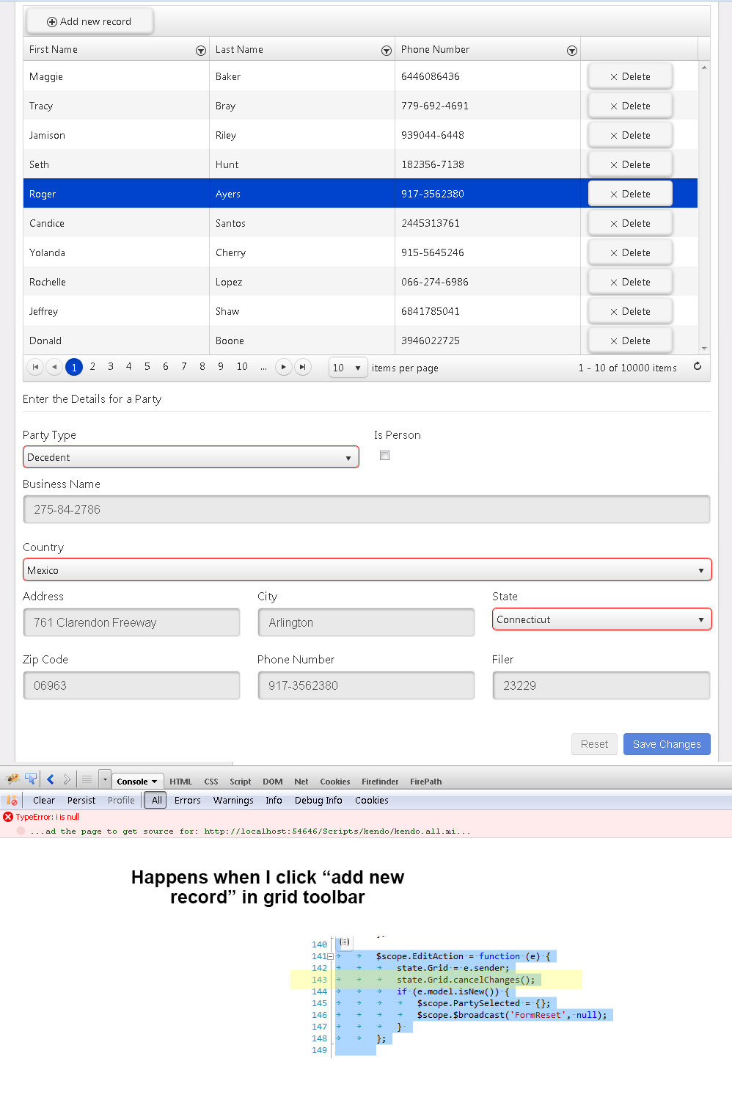Toggle the Is Person checkbox

click(384, 456)
